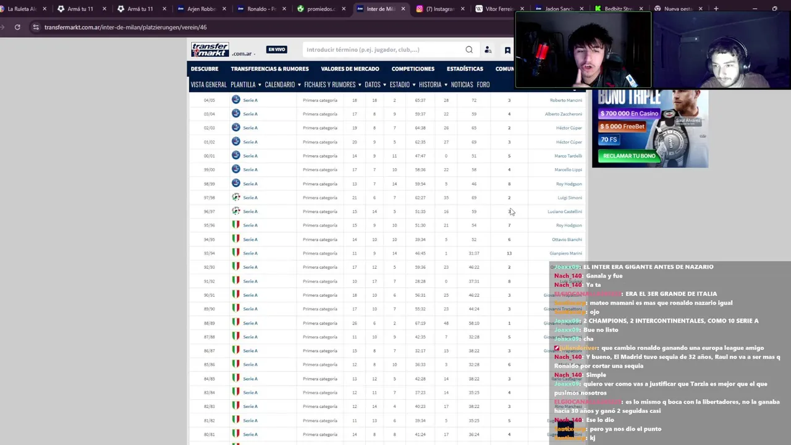Click the search magnifier icon
791x445 pixels.
coord(469,49)
